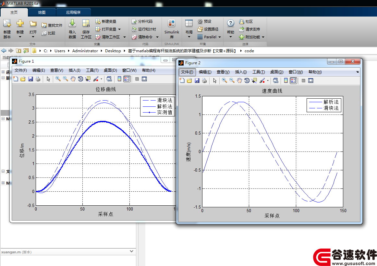Click 请求支持 request support

[x=249, y=29]
